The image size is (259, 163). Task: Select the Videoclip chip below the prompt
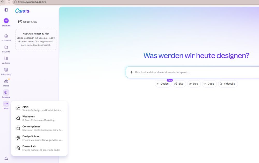click(228, 84)
